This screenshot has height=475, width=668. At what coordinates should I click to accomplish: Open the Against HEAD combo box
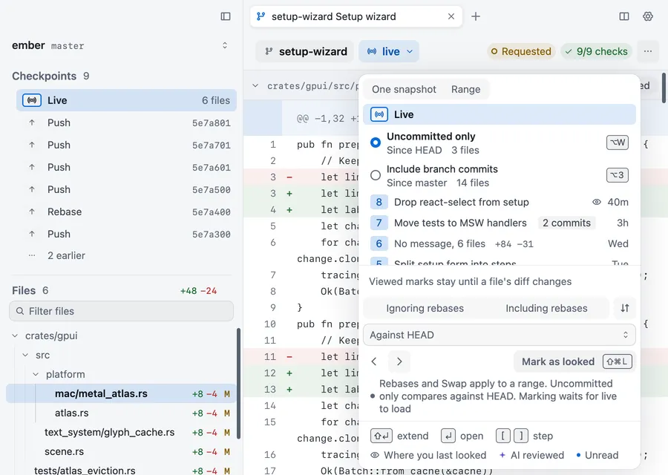coord(500,335)
